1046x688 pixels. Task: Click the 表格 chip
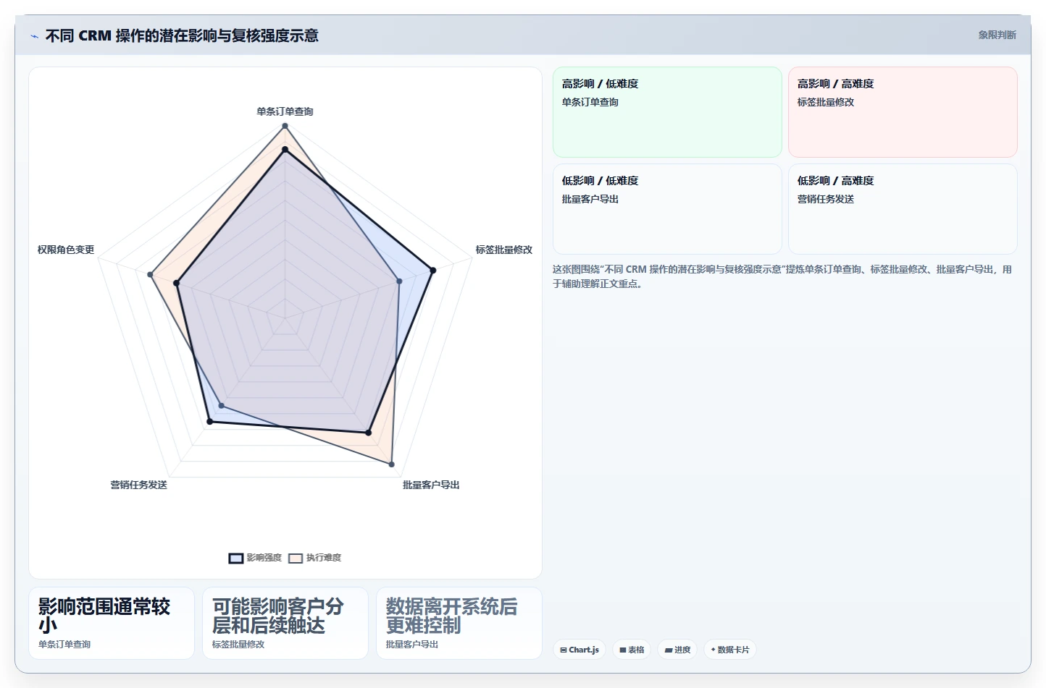(x=632, y=650)
